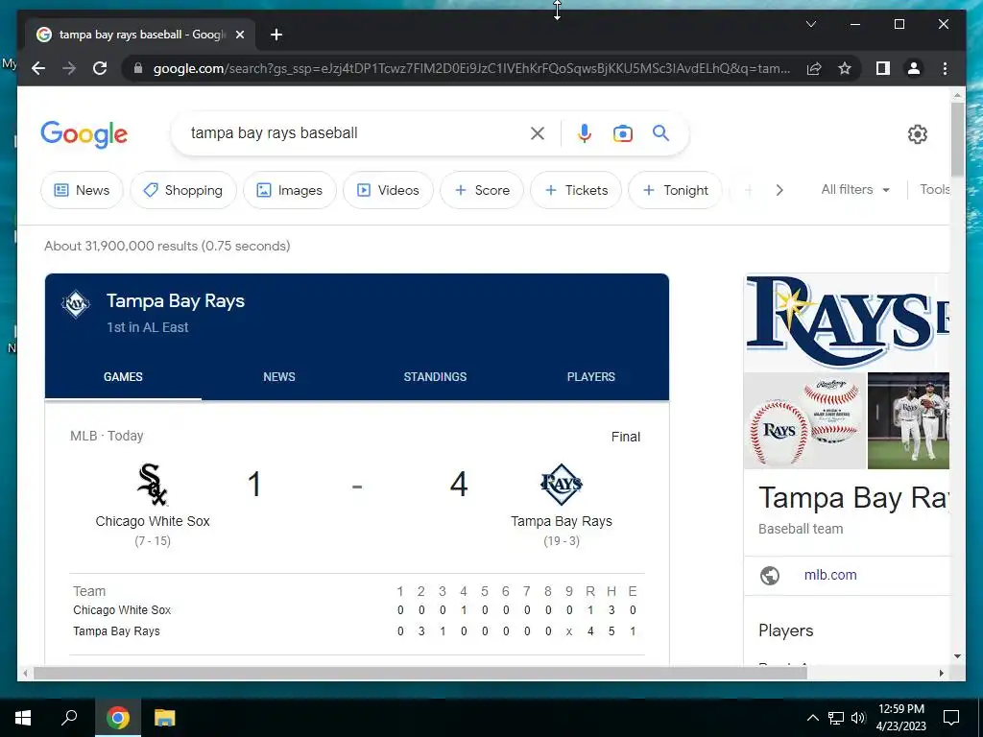
Task: Add the Score search refinement
Action: [482, 190]
